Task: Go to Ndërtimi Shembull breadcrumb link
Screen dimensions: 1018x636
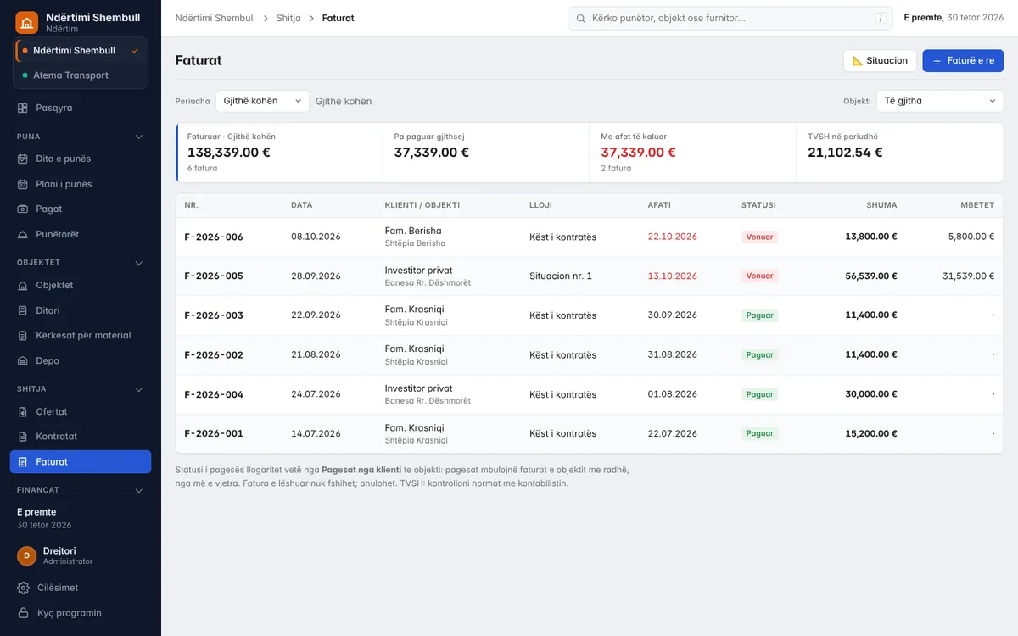Action: pyautogui.click(x=215, y=18)
